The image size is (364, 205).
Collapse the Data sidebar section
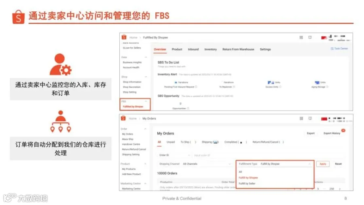(146, 57)
